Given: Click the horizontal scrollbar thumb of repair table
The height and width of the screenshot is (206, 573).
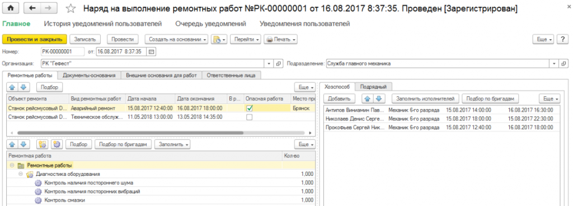Looking at the screenshot, I should (130, 133).
